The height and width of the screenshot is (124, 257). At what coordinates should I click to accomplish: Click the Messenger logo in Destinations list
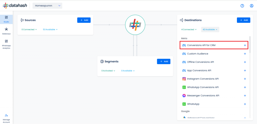click(x=184, y=96)
